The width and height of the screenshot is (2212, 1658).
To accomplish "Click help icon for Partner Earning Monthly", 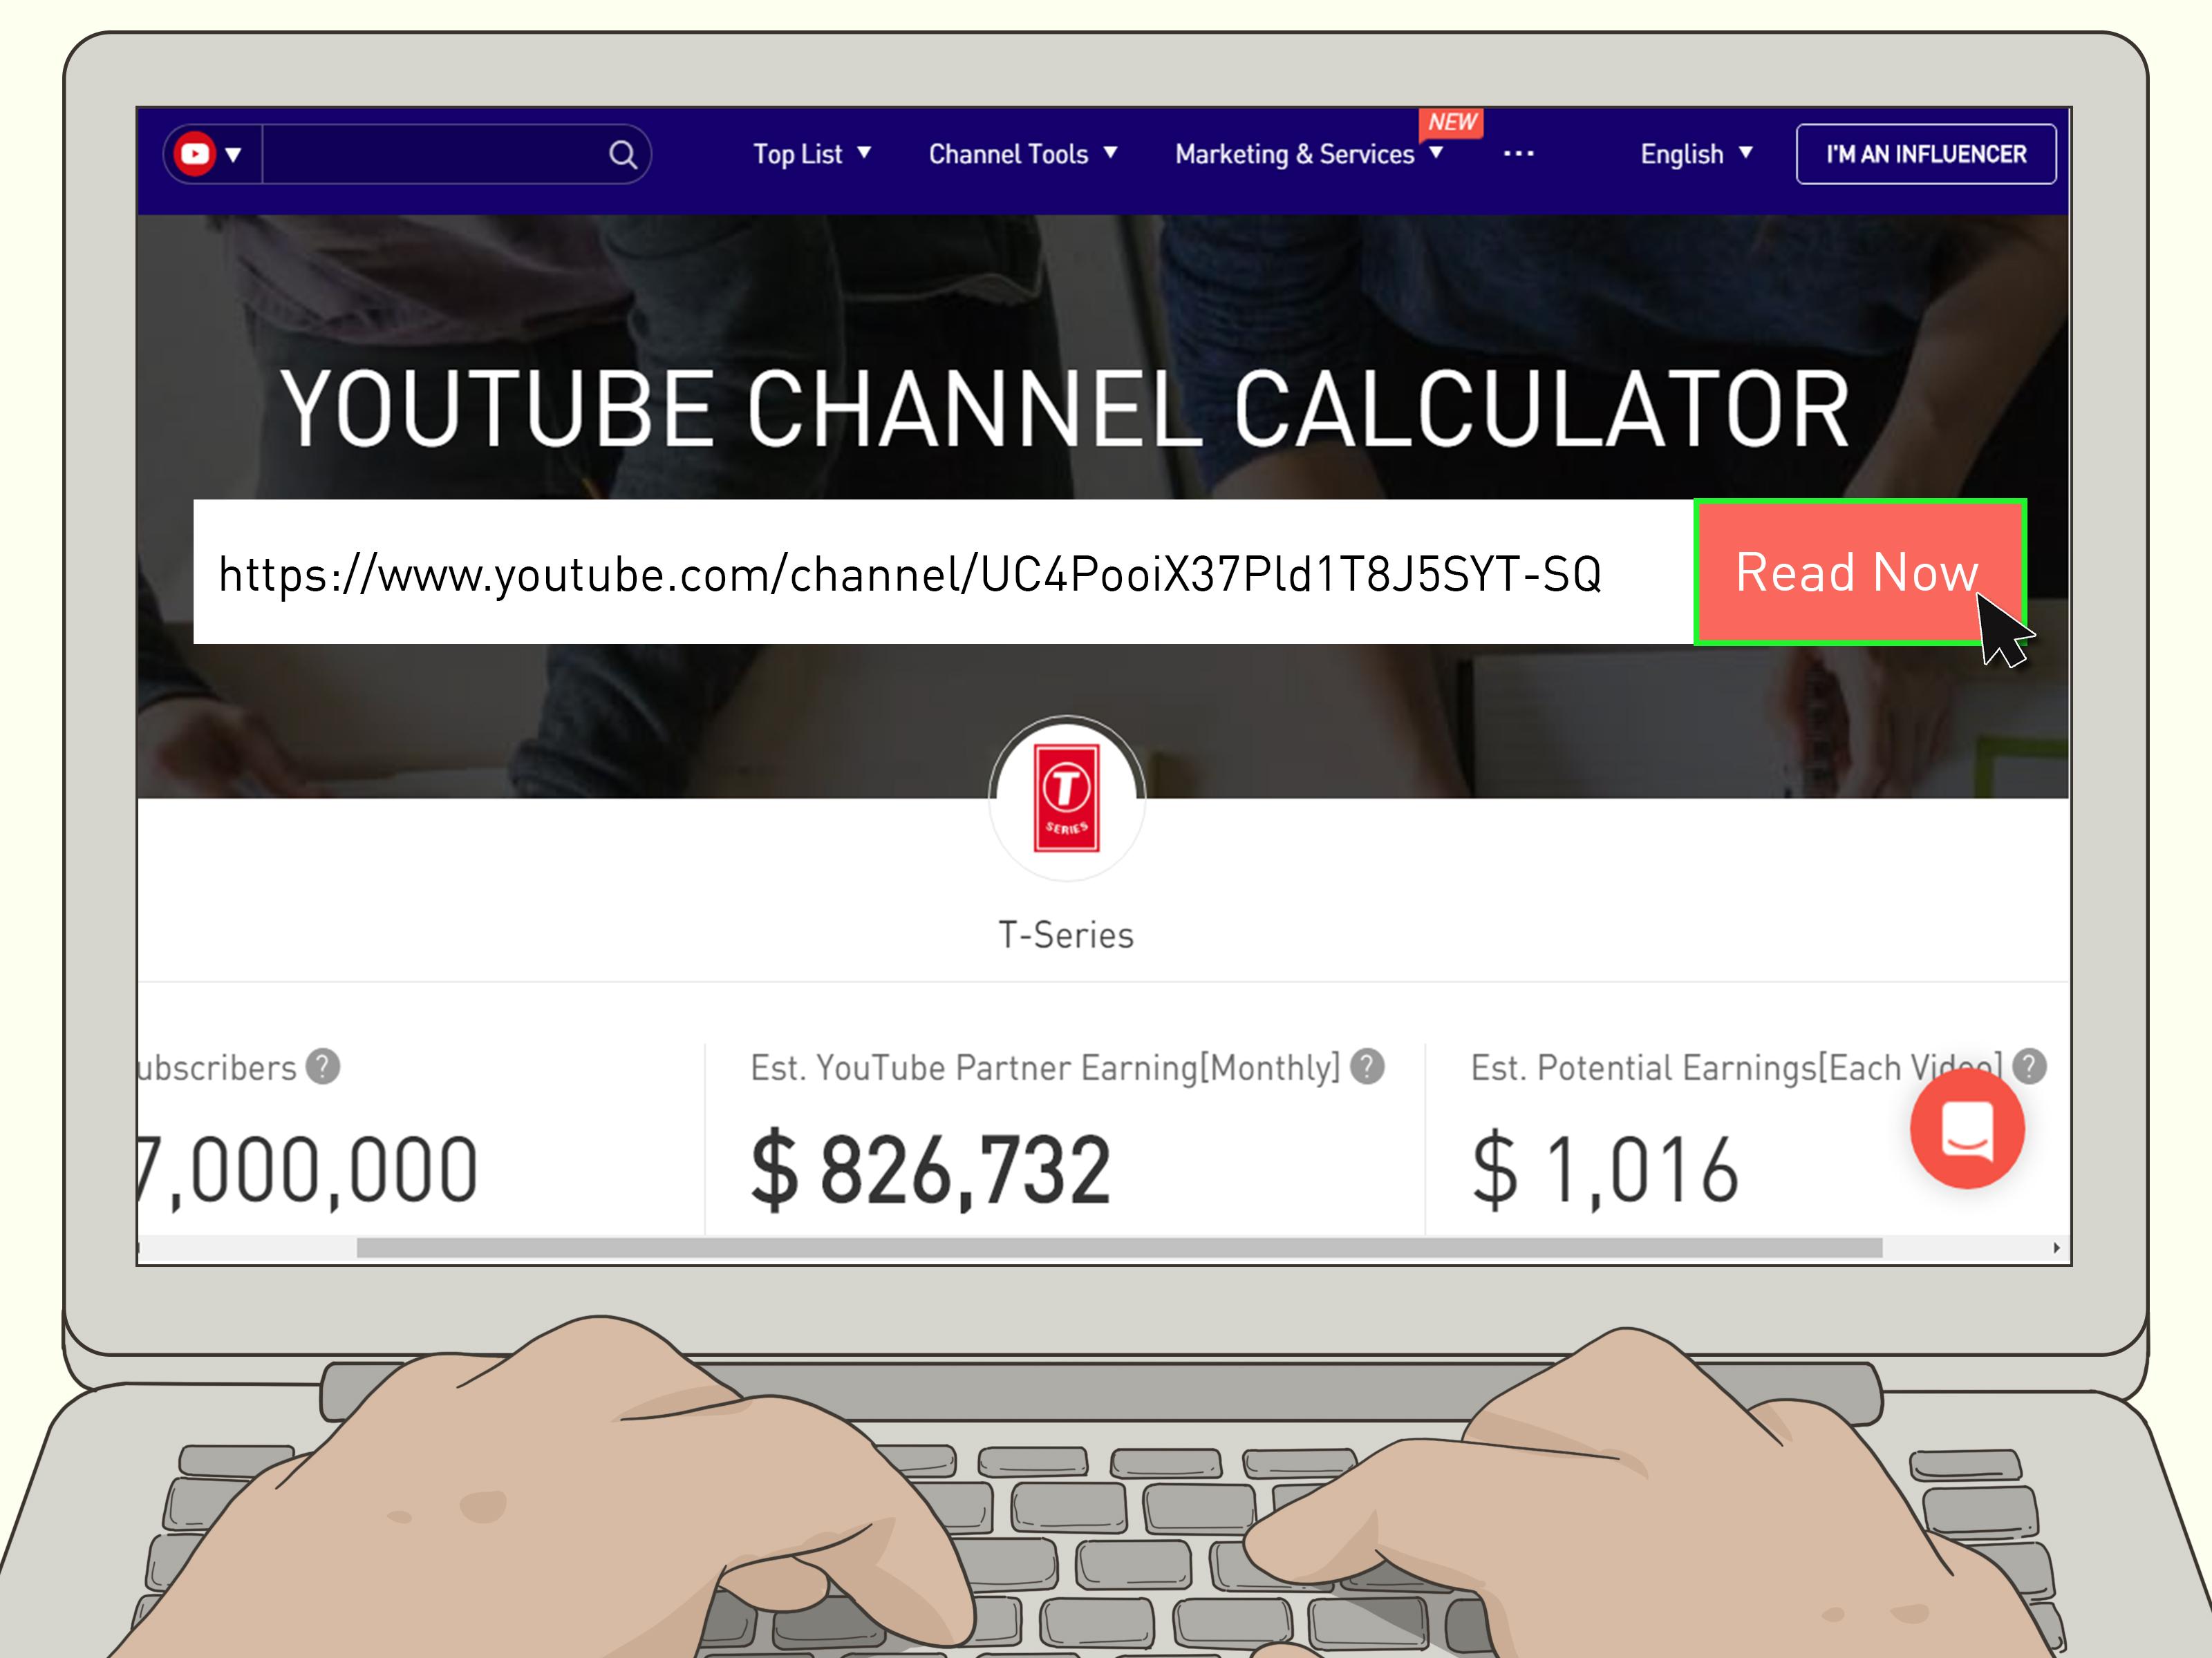I will [x=1367, y=1067].
